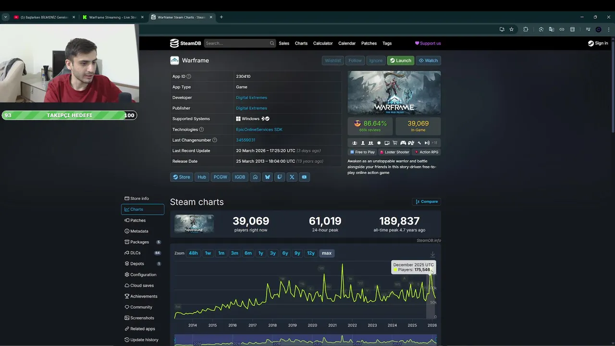Open the homepage link icon button
This screenshot has height=346, width=615.
coord(255,177)
